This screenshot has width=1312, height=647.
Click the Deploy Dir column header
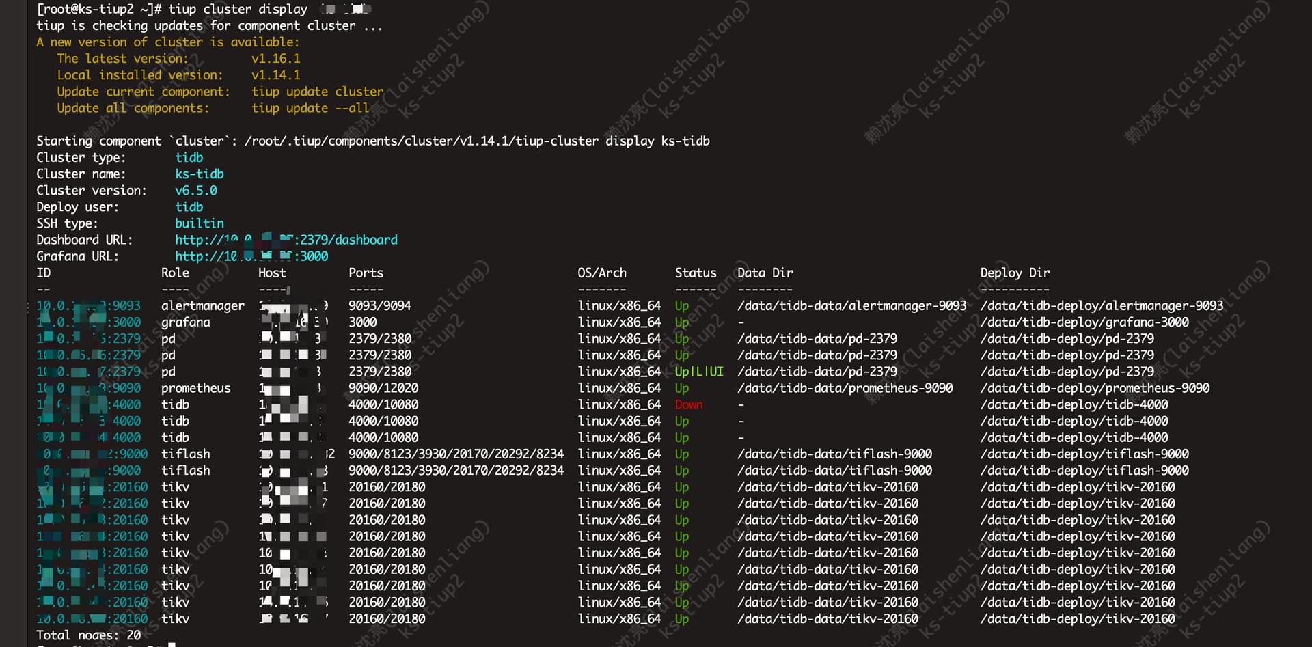tap(1014, 273)
